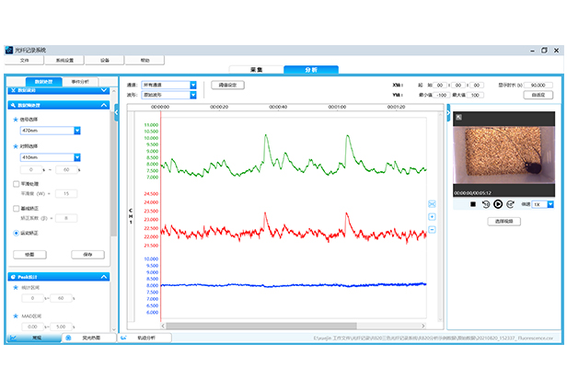The height and width of the screenshot is (390, 567).
Task: Open the 470nm signal selection dropdown
Action: [x=77, y=131]
